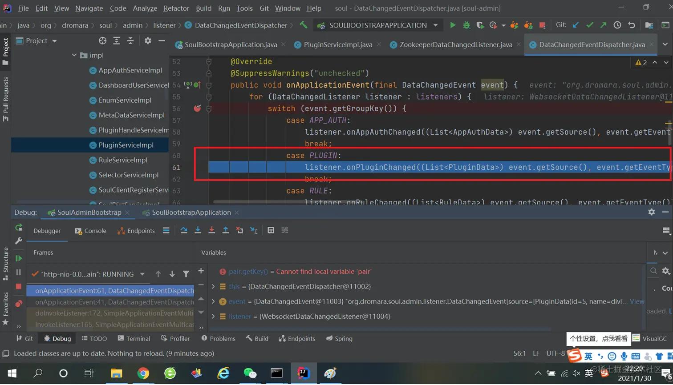
Task: Show Git history clock icon
Action: coord(617,25)
